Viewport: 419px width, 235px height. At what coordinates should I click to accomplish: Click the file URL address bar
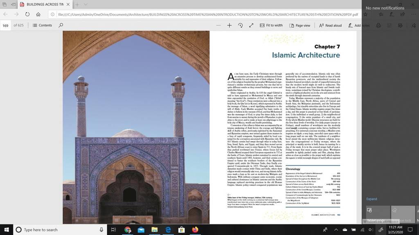(x=208, y=14)
